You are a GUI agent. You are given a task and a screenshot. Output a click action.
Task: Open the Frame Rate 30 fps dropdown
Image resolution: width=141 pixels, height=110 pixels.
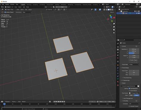pos(134,65)
